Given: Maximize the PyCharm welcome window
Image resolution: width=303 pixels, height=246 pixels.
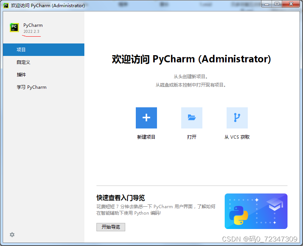Looking at the screenshot, I should click(277, 4).
